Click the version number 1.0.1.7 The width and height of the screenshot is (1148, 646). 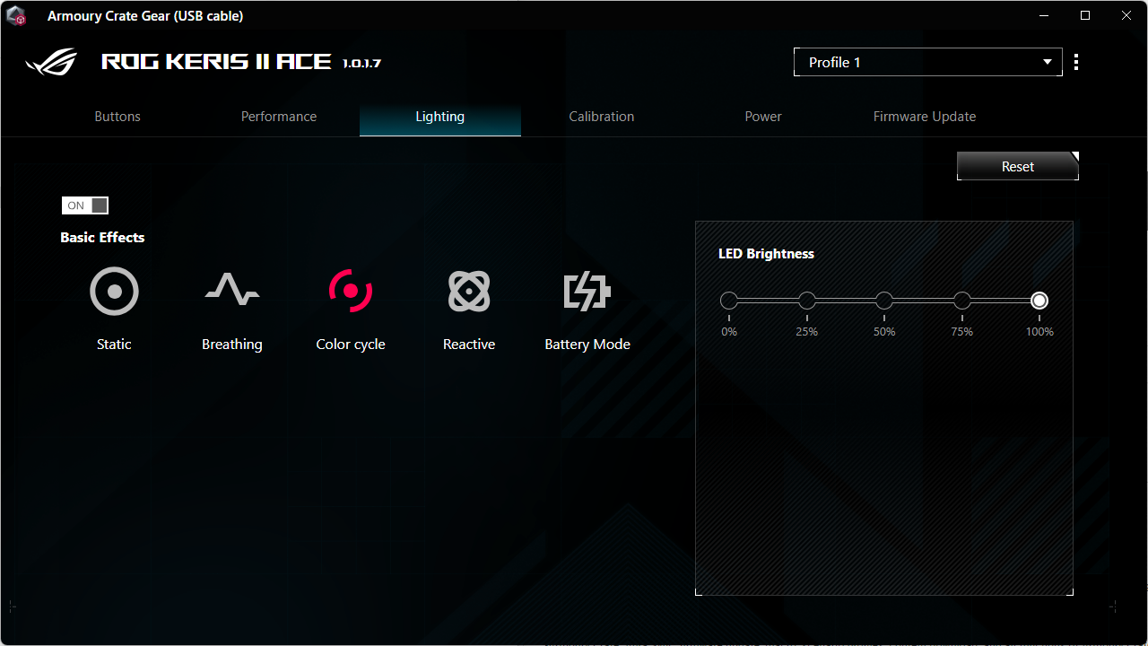(362, 64)
